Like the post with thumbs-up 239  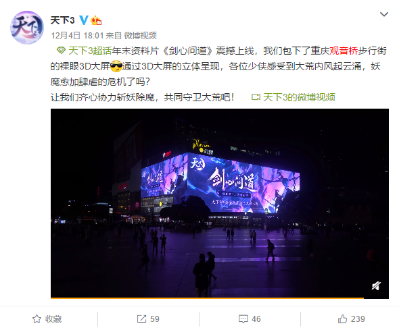pyautogui.click(x=352, y=319)
